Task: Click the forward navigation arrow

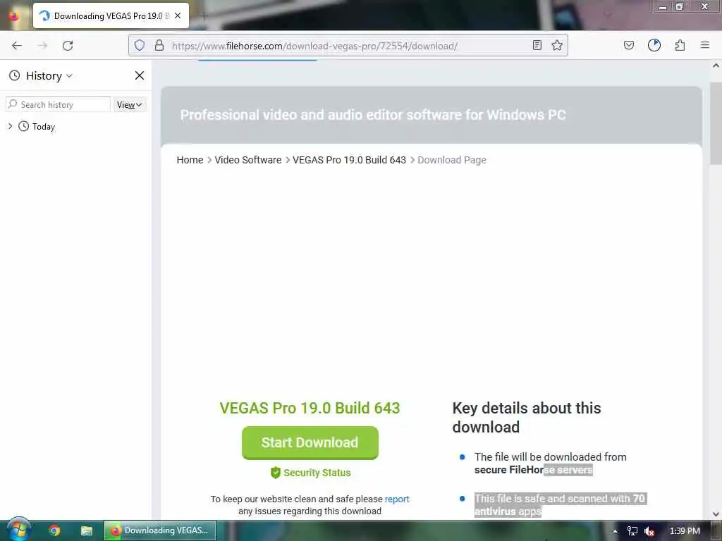Action: pyautogui.click(x=42, y=46)
